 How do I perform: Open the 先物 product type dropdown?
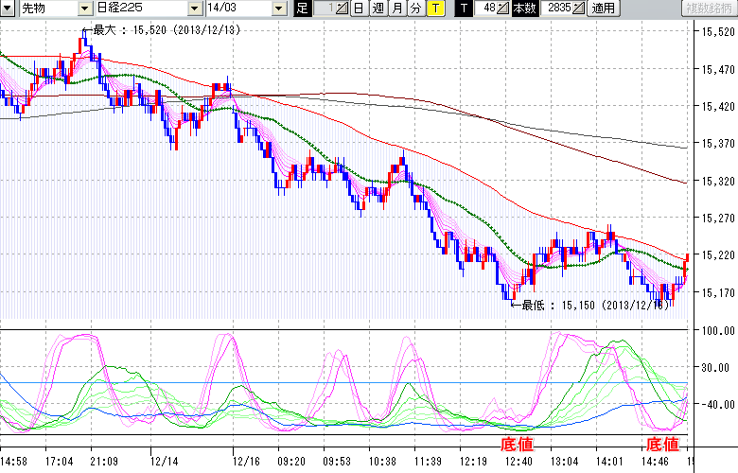click(x=86, y=9)
